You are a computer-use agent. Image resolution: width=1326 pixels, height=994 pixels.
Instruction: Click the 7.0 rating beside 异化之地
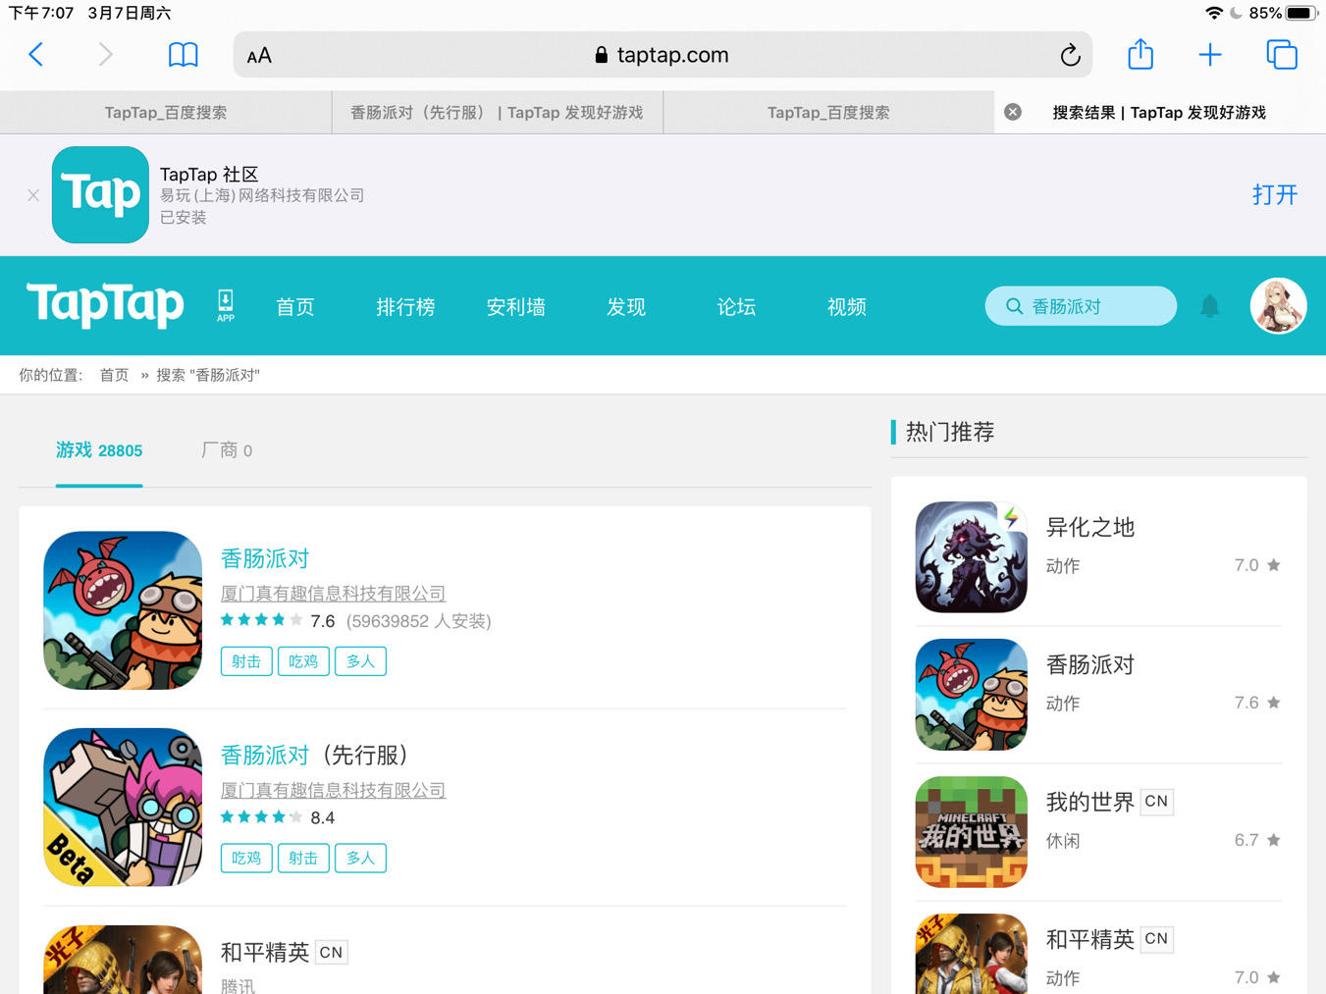point(1246,565)
